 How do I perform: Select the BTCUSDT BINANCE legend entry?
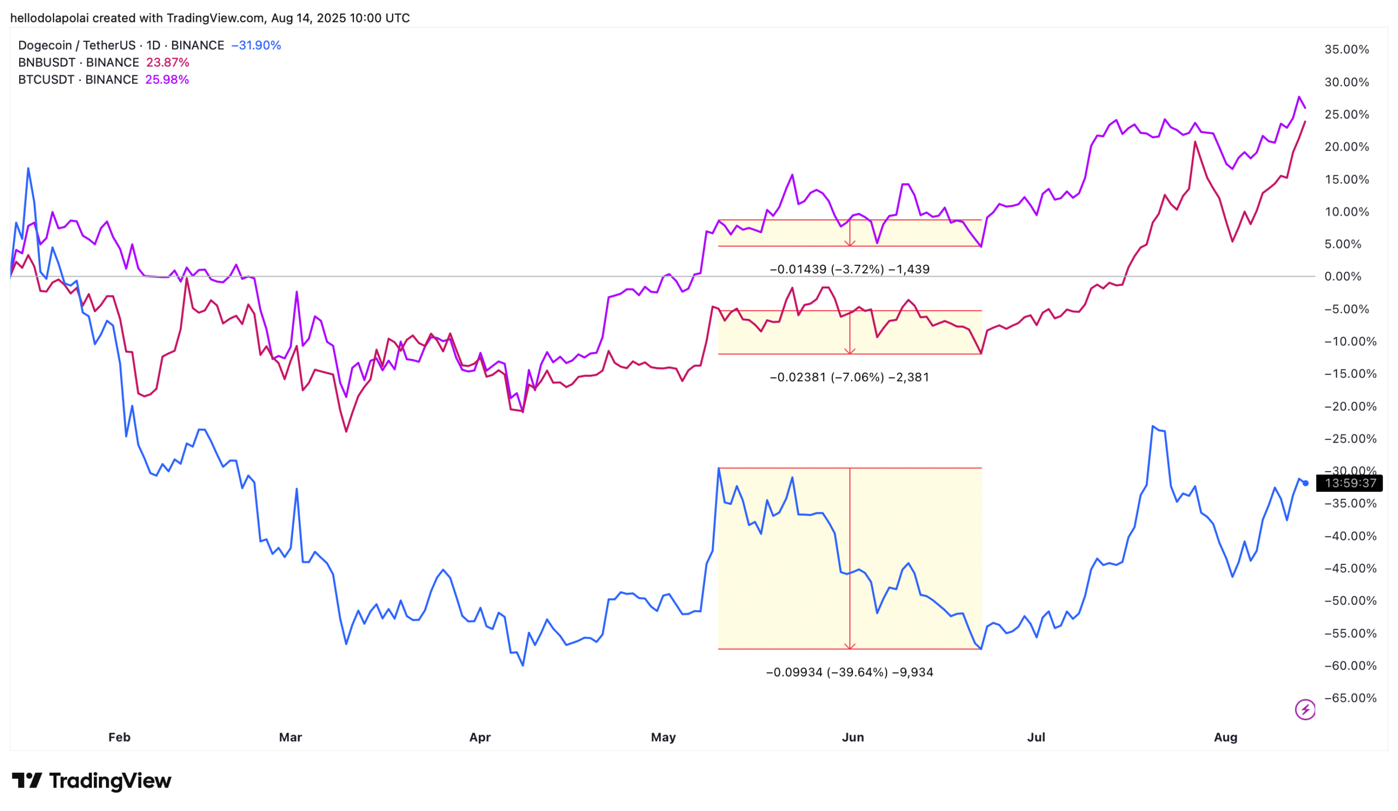point(78,80)
